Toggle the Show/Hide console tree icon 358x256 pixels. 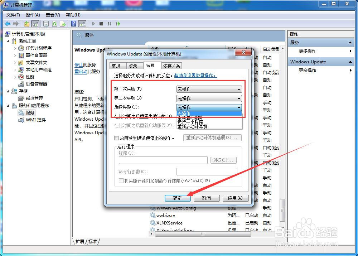[x=35, y=24]
